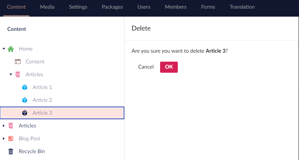Click the blue box icon for Article 2

pos(25,100)
